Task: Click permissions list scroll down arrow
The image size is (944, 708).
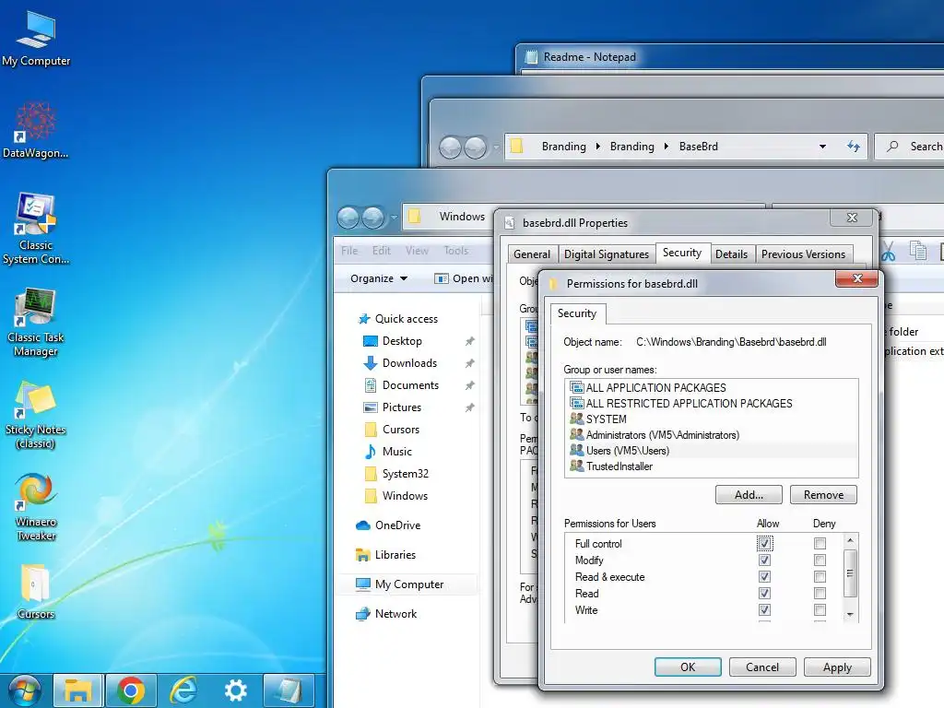Action: 850,614
